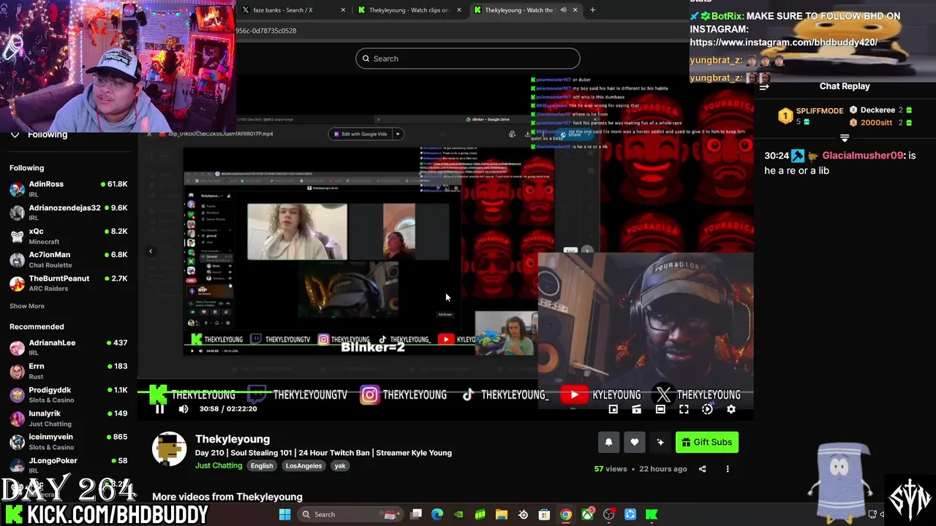The height and width of the screenshot is (526, 936).
Task: Expand Show More in Following list
Action: click(27, 306)
